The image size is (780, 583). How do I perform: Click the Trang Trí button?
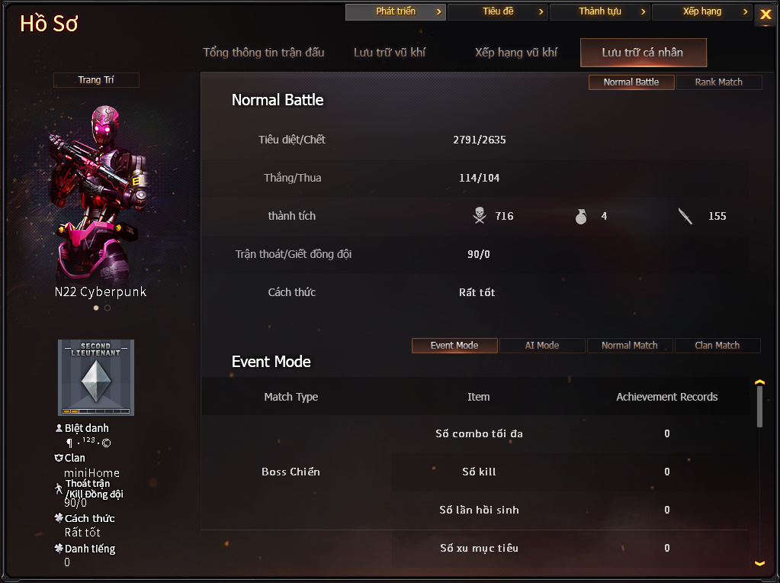pos(96,79)
